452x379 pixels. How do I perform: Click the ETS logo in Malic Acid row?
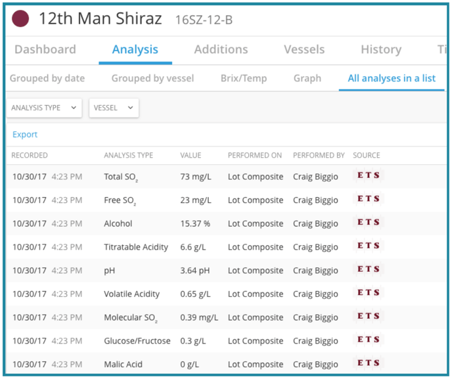tap(368, 363)
